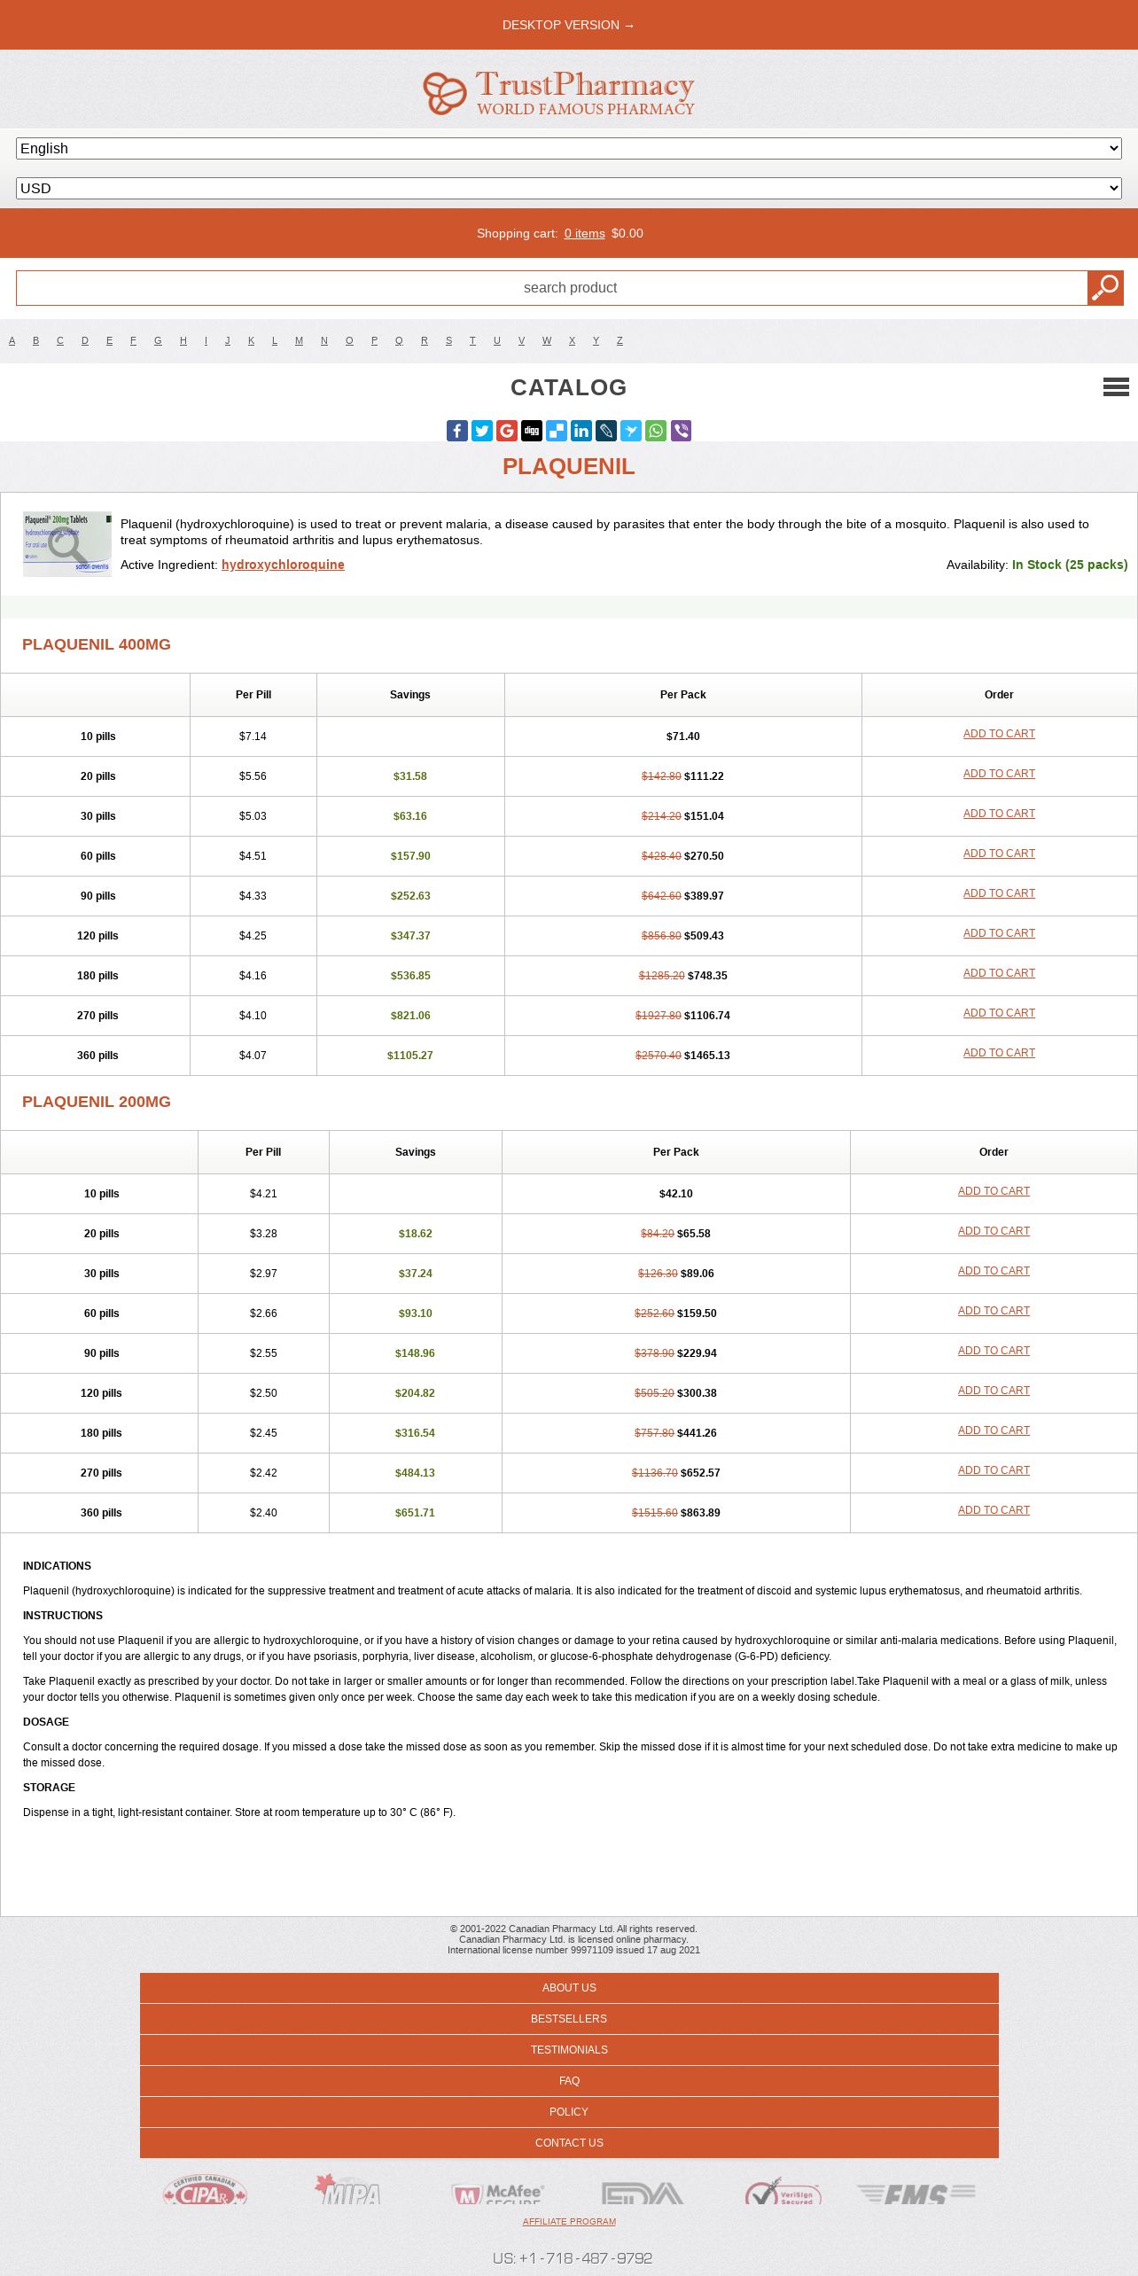Add 270 pills of 400mg to cart

(x=999, y=1013)
